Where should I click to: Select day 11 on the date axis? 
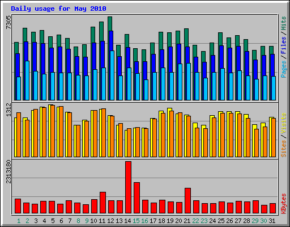tap(102, 221)
